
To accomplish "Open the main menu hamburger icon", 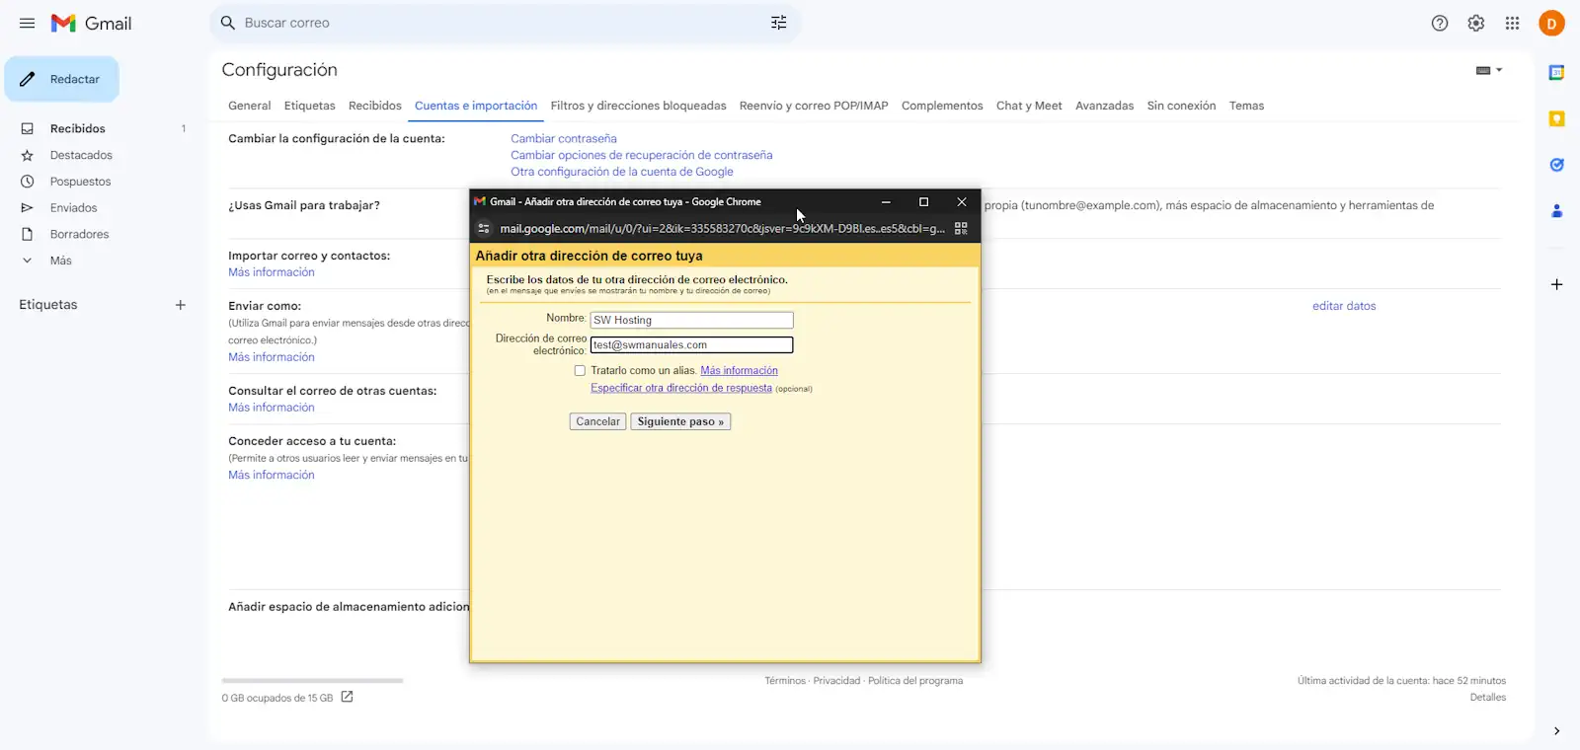I will 27,23.
